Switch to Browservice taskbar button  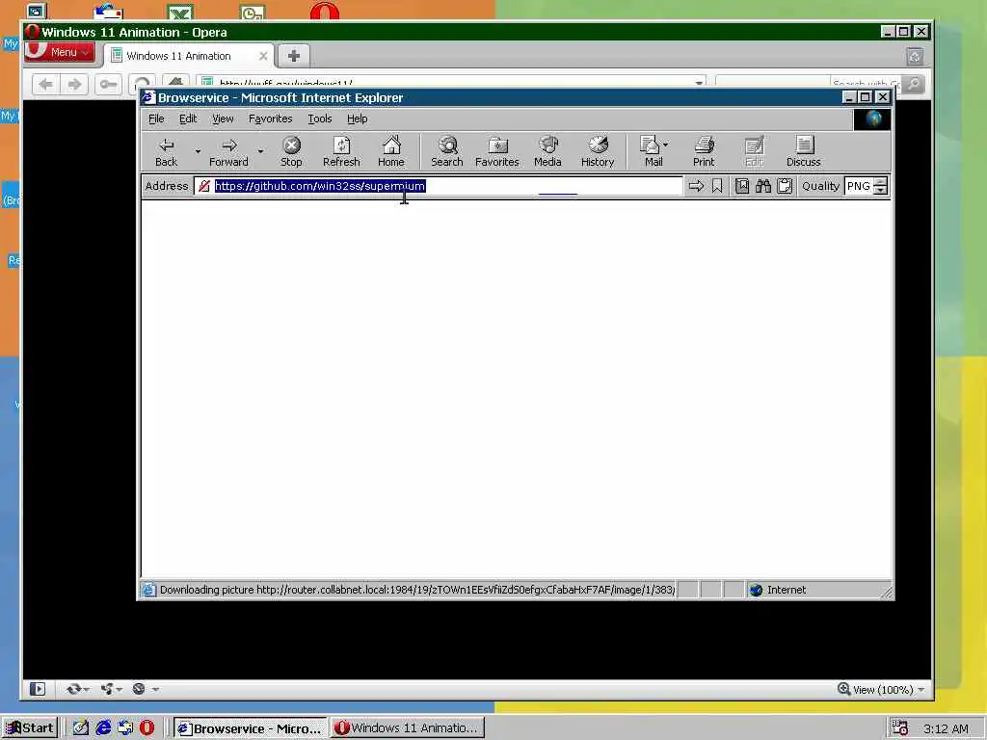[x=250, y=728]
